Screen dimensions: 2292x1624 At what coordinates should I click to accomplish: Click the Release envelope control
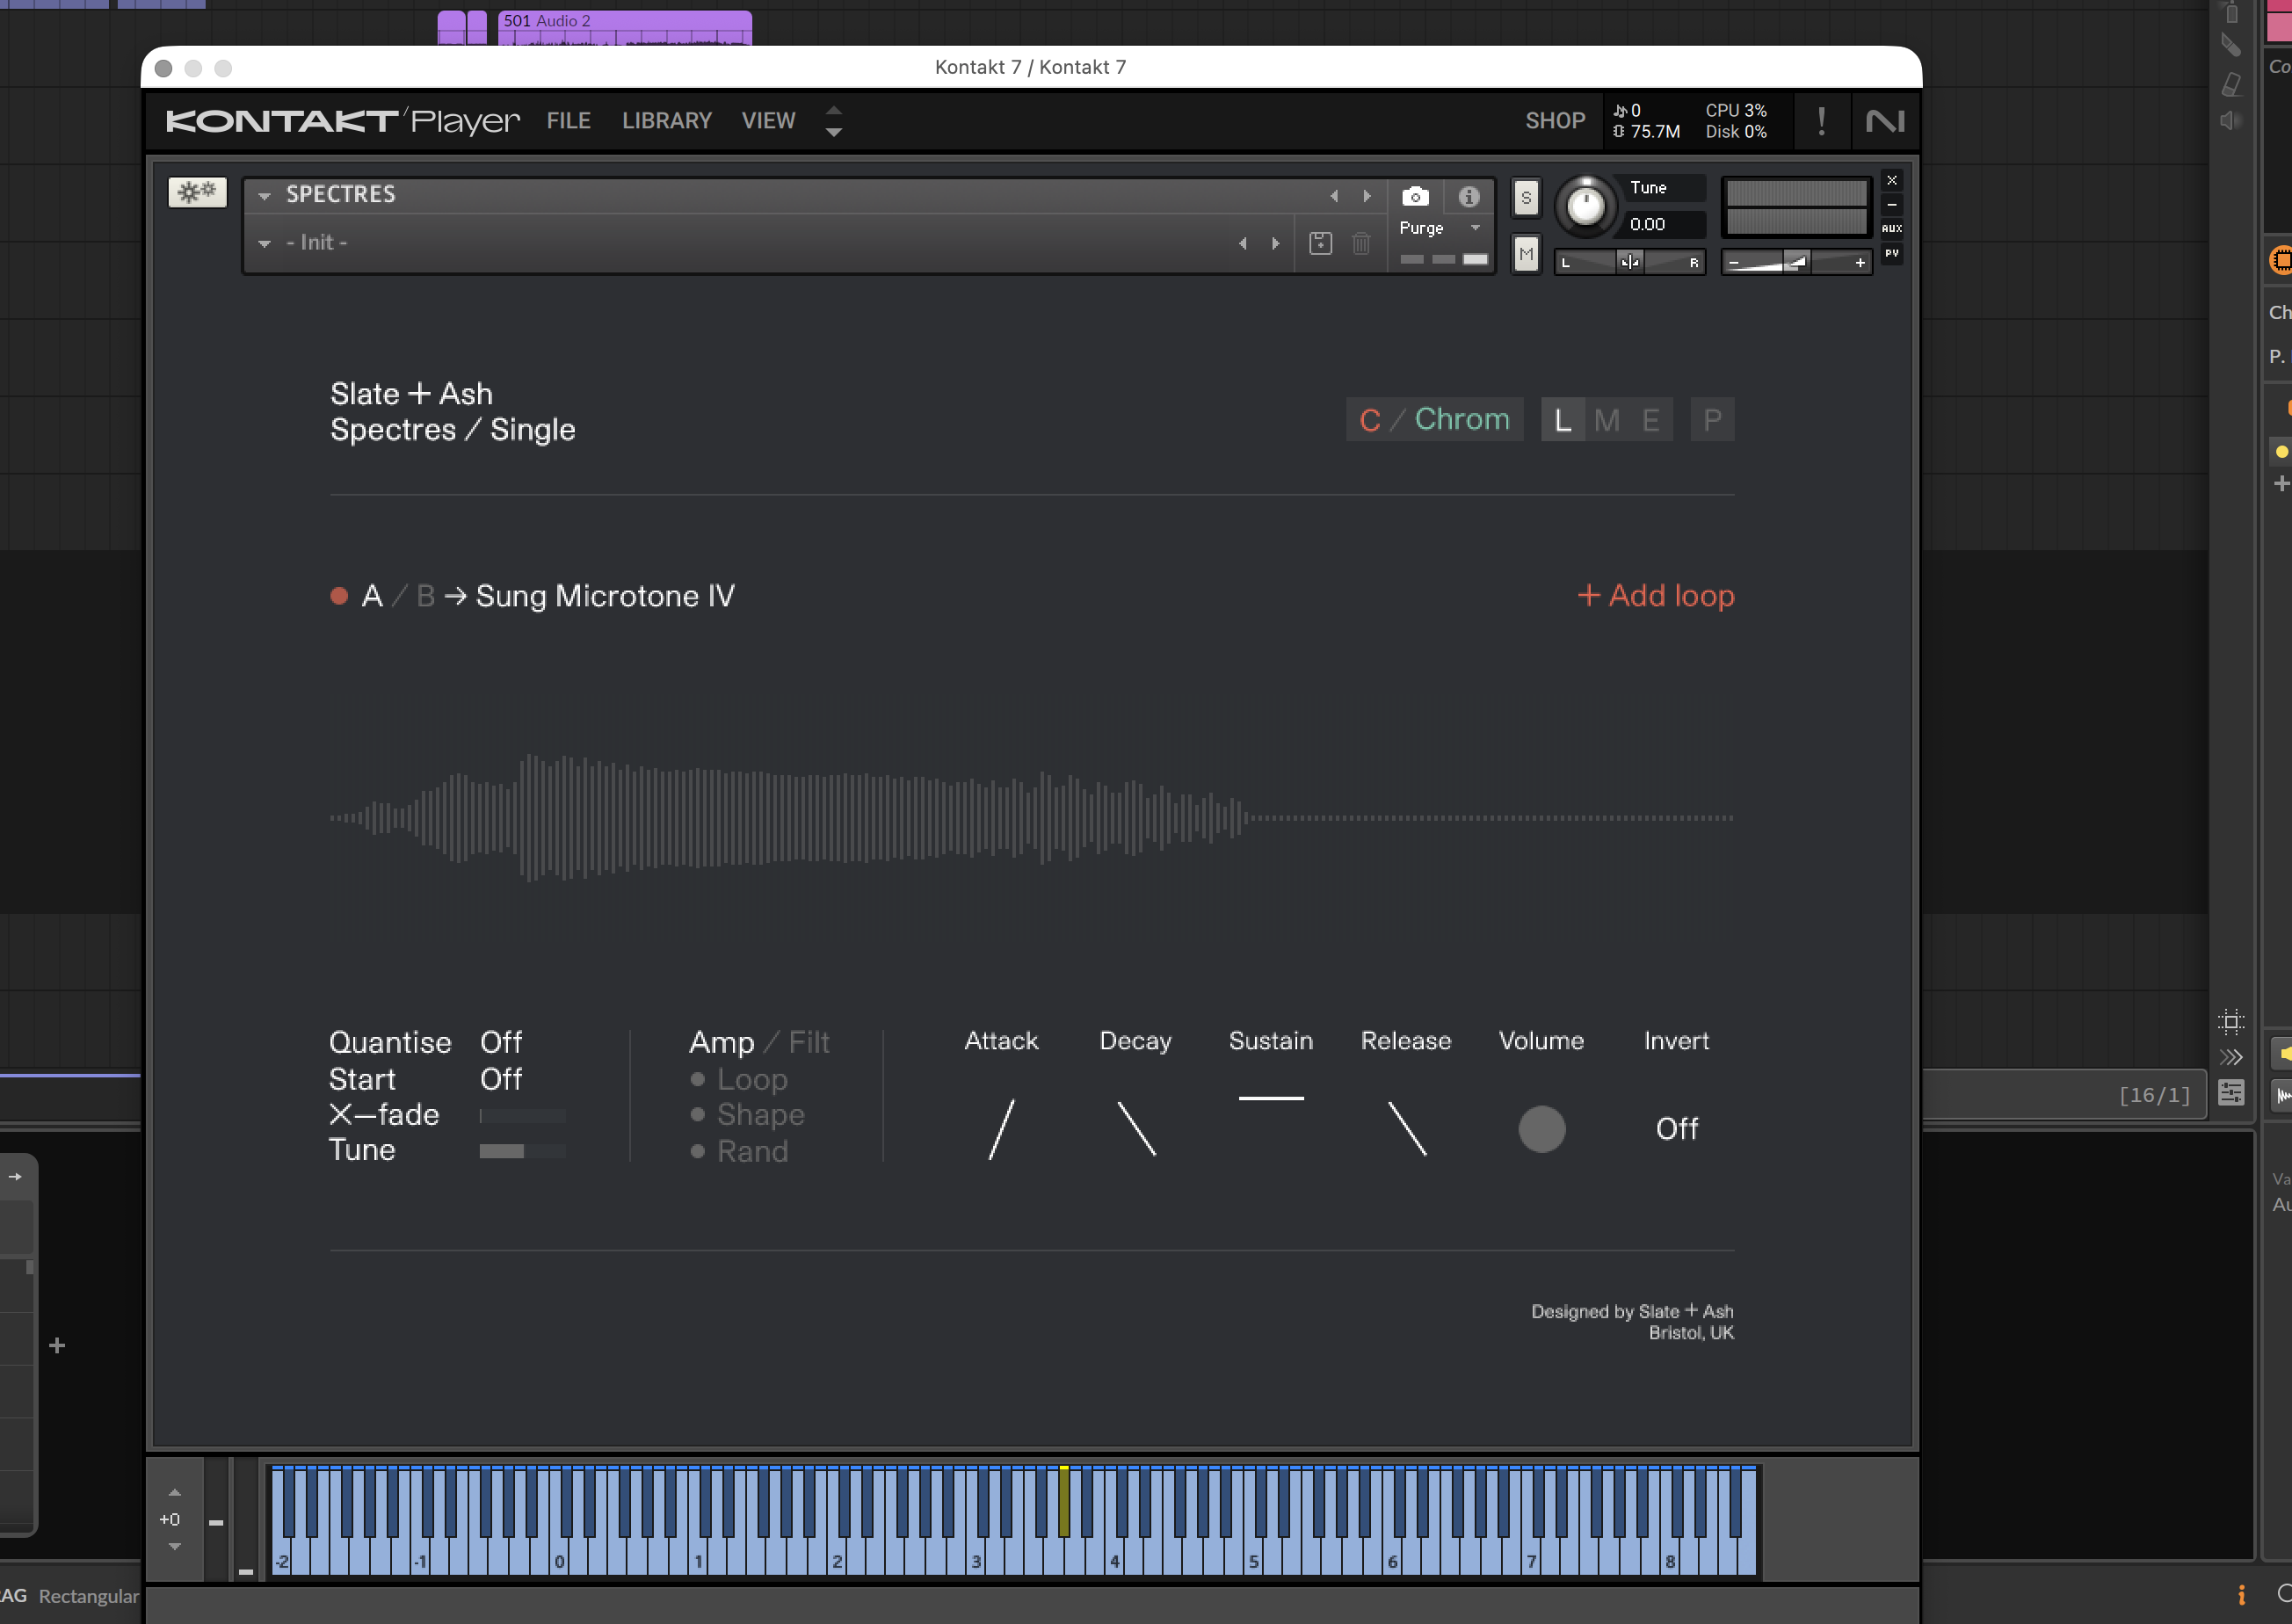[1407, 1129]
